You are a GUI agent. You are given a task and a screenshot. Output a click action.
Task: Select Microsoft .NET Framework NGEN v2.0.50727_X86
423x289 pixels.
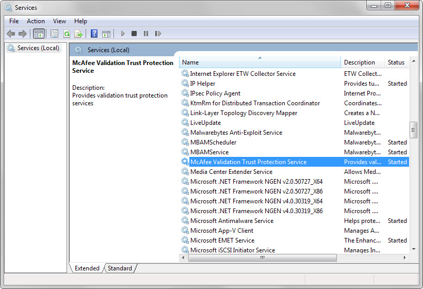[x=294, y=191]
